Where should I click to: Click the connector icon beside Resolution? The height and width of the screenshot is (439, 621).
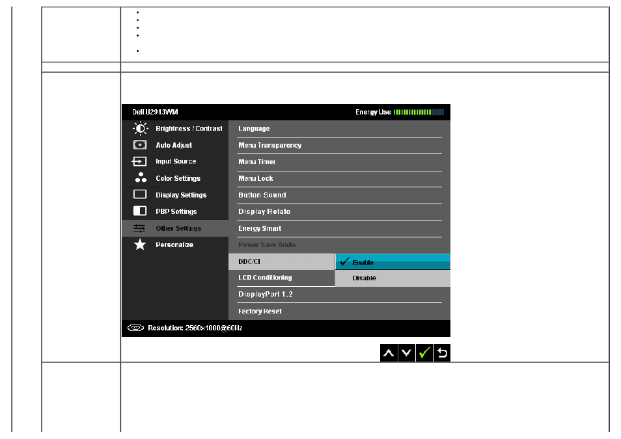click(135, 328)
